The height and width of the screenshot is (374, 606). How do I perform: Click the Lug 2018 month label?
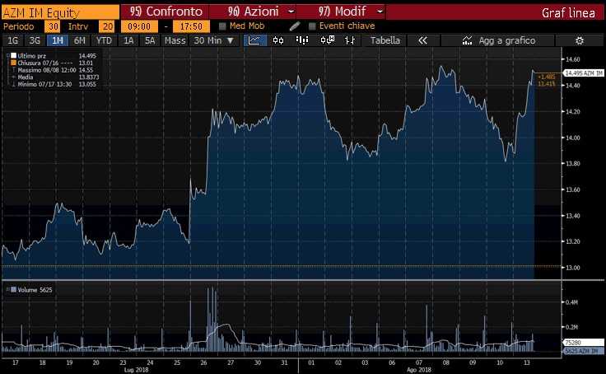click(x=136, y=370)
